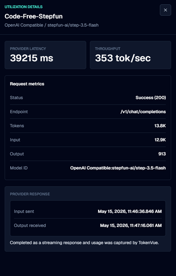Screen dimensions: 176x276
Task: Click the 39215 ms latency value
Action: coord(32,58)
